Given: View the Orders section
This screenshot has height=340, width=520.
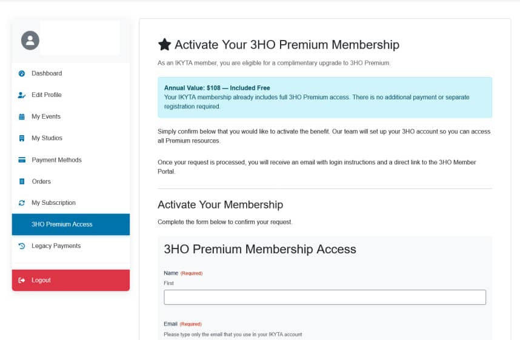Looking at the screenshot, I should [41, 181].
